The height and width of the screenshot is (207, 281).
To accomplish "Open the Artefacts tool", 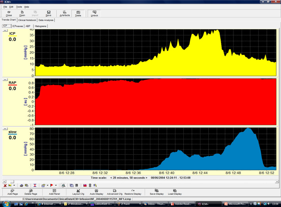I will (65, 13).
